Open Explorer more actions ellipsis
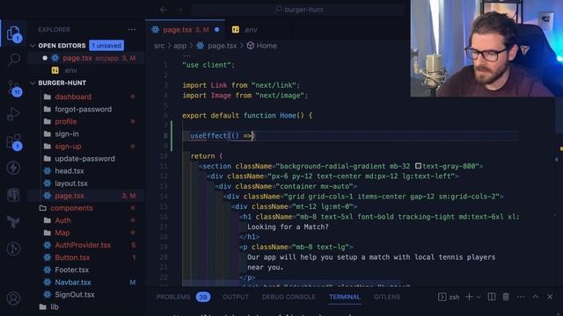The image size is (563, 316). [132, 30]
